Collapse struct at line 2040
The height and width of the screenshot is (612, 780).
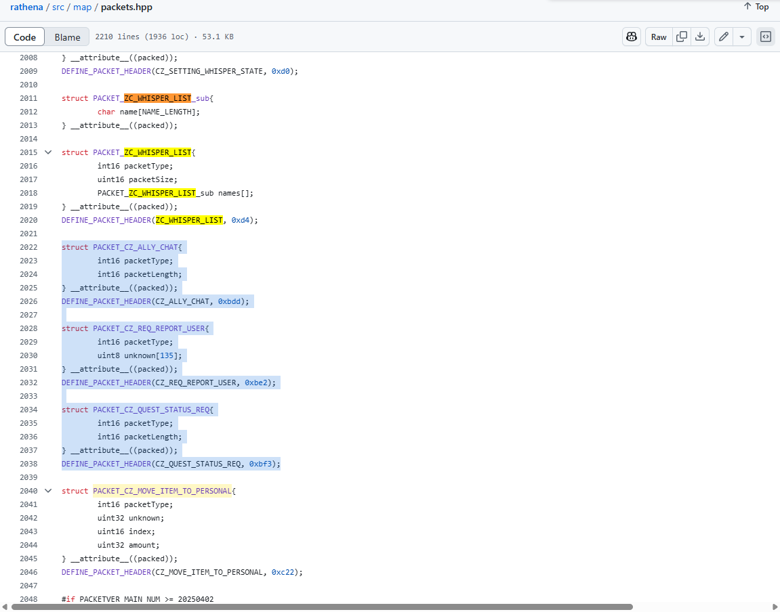tap(48, 491)
